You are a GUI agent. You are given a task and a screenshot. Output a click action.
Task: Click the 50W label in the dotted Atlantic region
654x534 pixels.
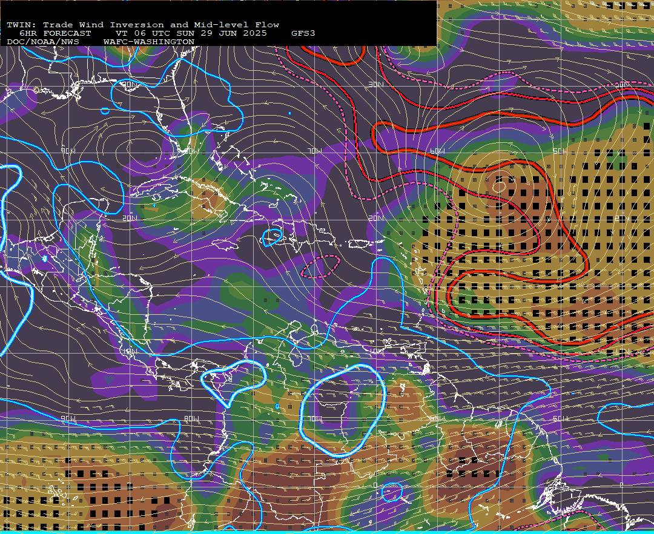click(x=560, y=151)
